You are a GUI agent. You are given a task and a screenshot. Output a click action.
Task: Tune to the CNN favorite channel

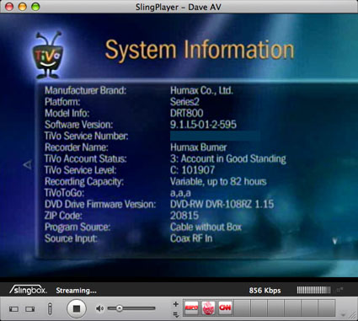point(225,308)
